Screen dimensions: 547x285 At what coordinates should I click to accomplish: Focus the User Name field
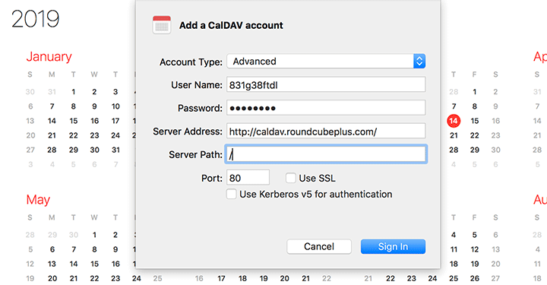pyautogui.click(x=326, y=85)
